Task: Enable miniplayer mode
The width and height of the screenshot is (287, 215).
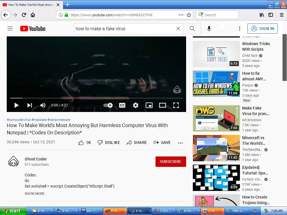Action: pos(149,105)
